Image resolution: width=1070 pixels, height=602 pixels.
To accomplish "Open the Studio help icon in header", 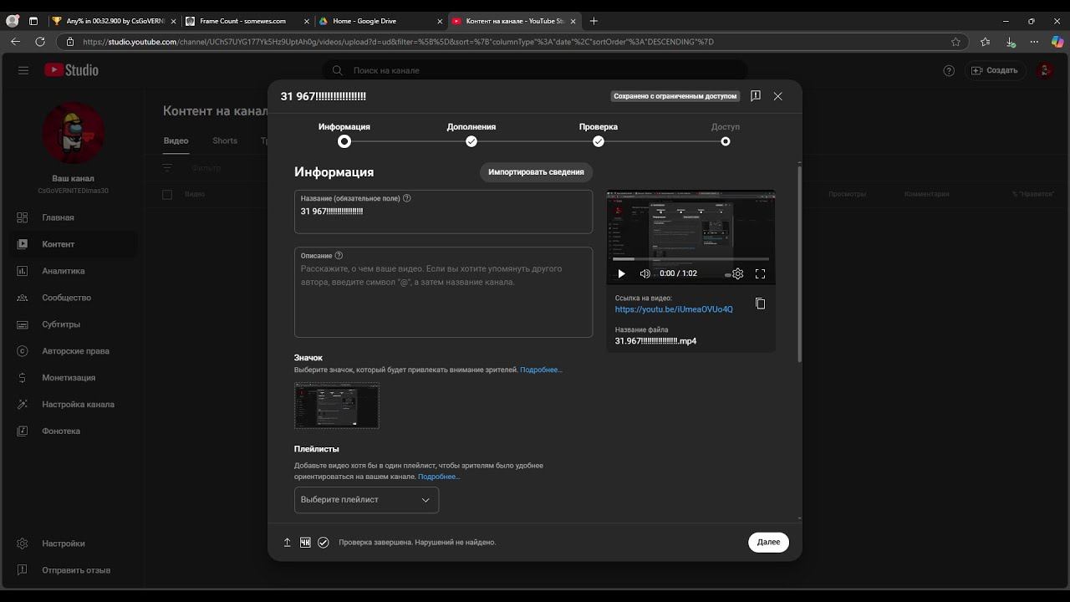I will pyautogui.click(x=949, y=70).
